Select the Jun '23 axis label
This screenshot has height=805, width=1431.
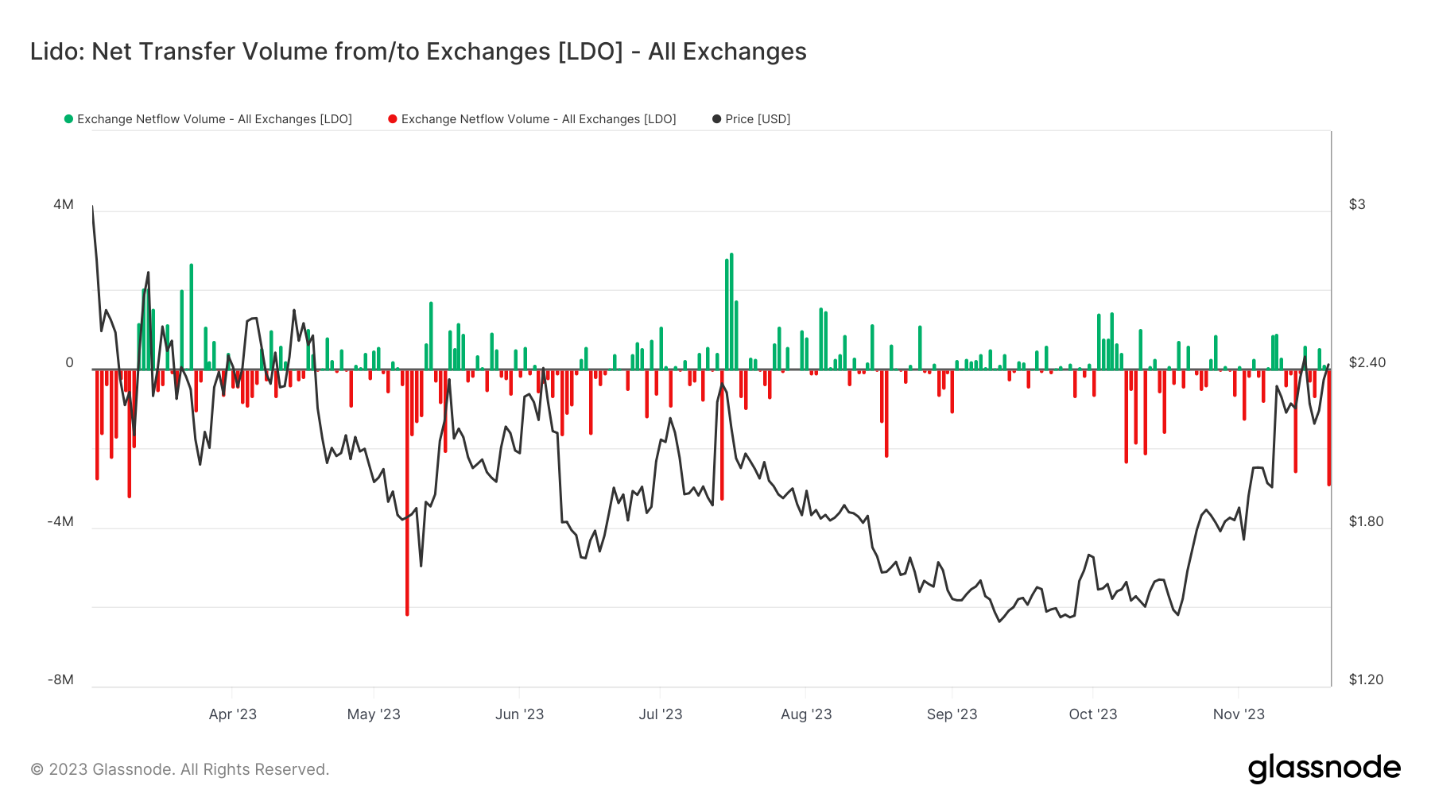[x=519, y=714]
